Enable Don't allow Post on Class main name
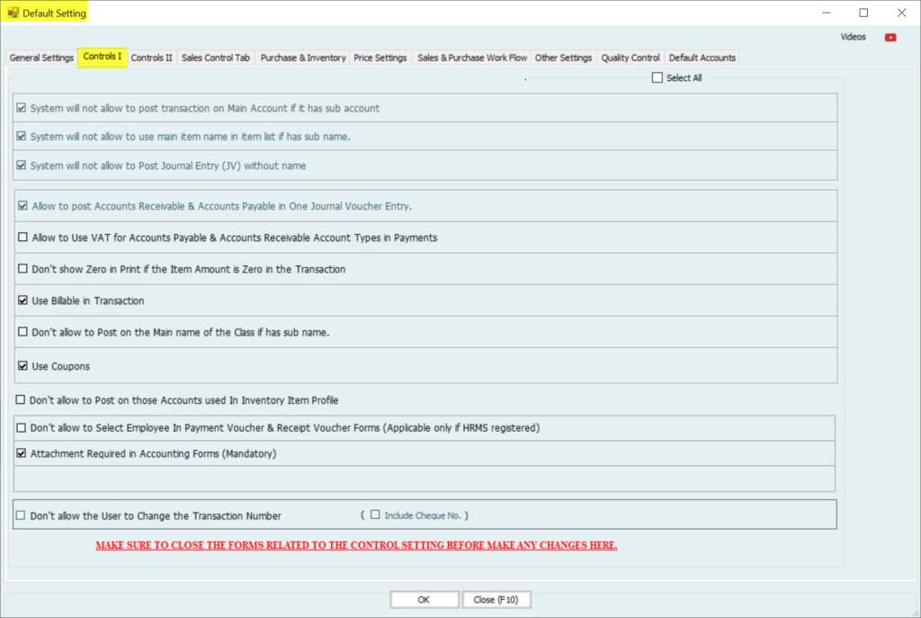921x618 pixels. pyautogui.click(x=22, y=331)
